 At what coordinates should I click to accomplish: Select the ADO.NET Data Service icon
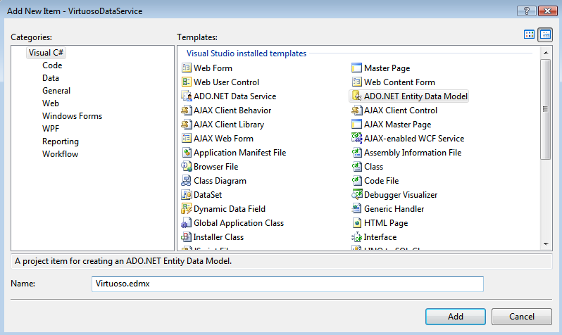[x=187, y=96]
